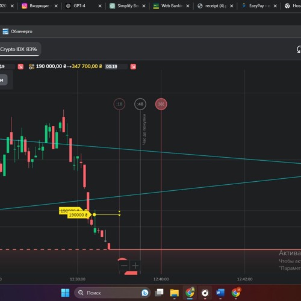The height and width of the screenshot is (301, 301).
Task: Close the EasyPay tab
Action: pos(275,6)
